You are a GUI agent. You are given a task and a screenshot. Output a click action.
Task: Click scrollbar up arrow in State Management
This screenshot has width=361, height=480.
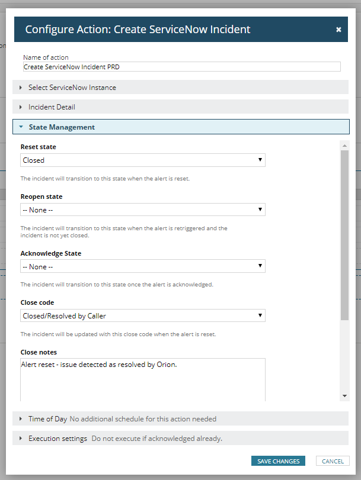click(x=345, y=146)
